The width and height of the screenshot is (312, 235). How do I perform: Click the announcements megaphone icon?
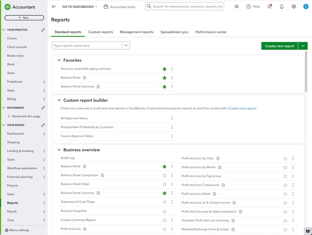point(236,6)
